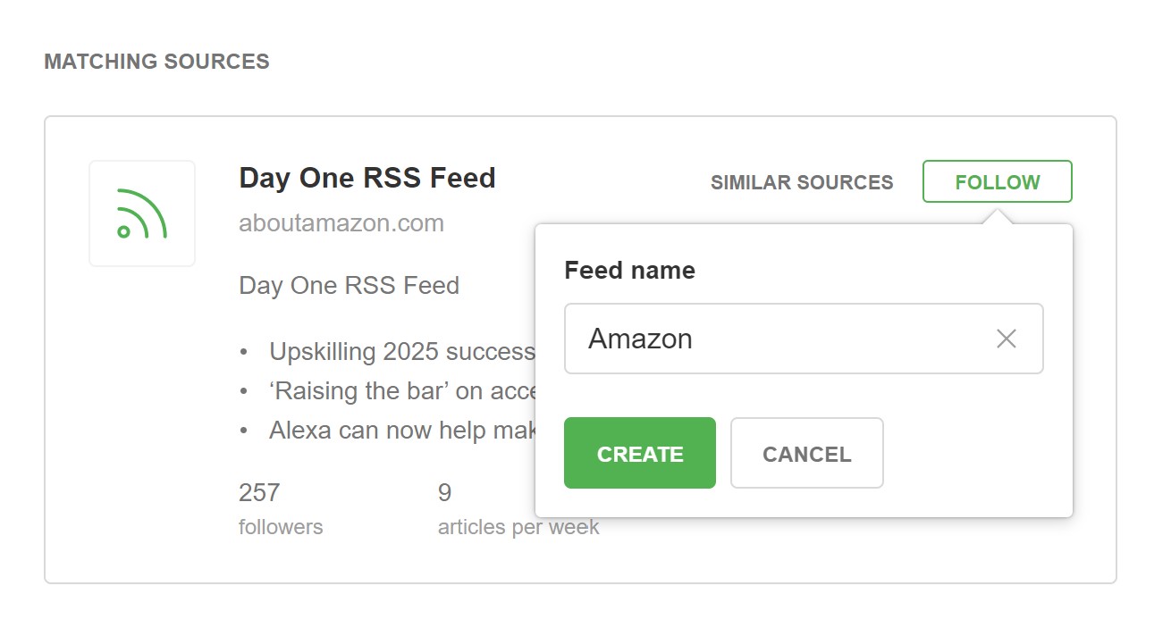Click the green CREATE button
1171x636 pixels.
pos(639,453)
